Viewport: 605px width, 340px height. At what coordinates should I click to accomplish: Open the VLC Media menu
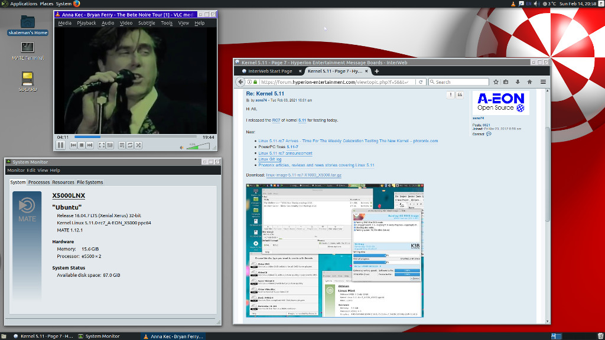pyautogui.click(x=64, y=23)
